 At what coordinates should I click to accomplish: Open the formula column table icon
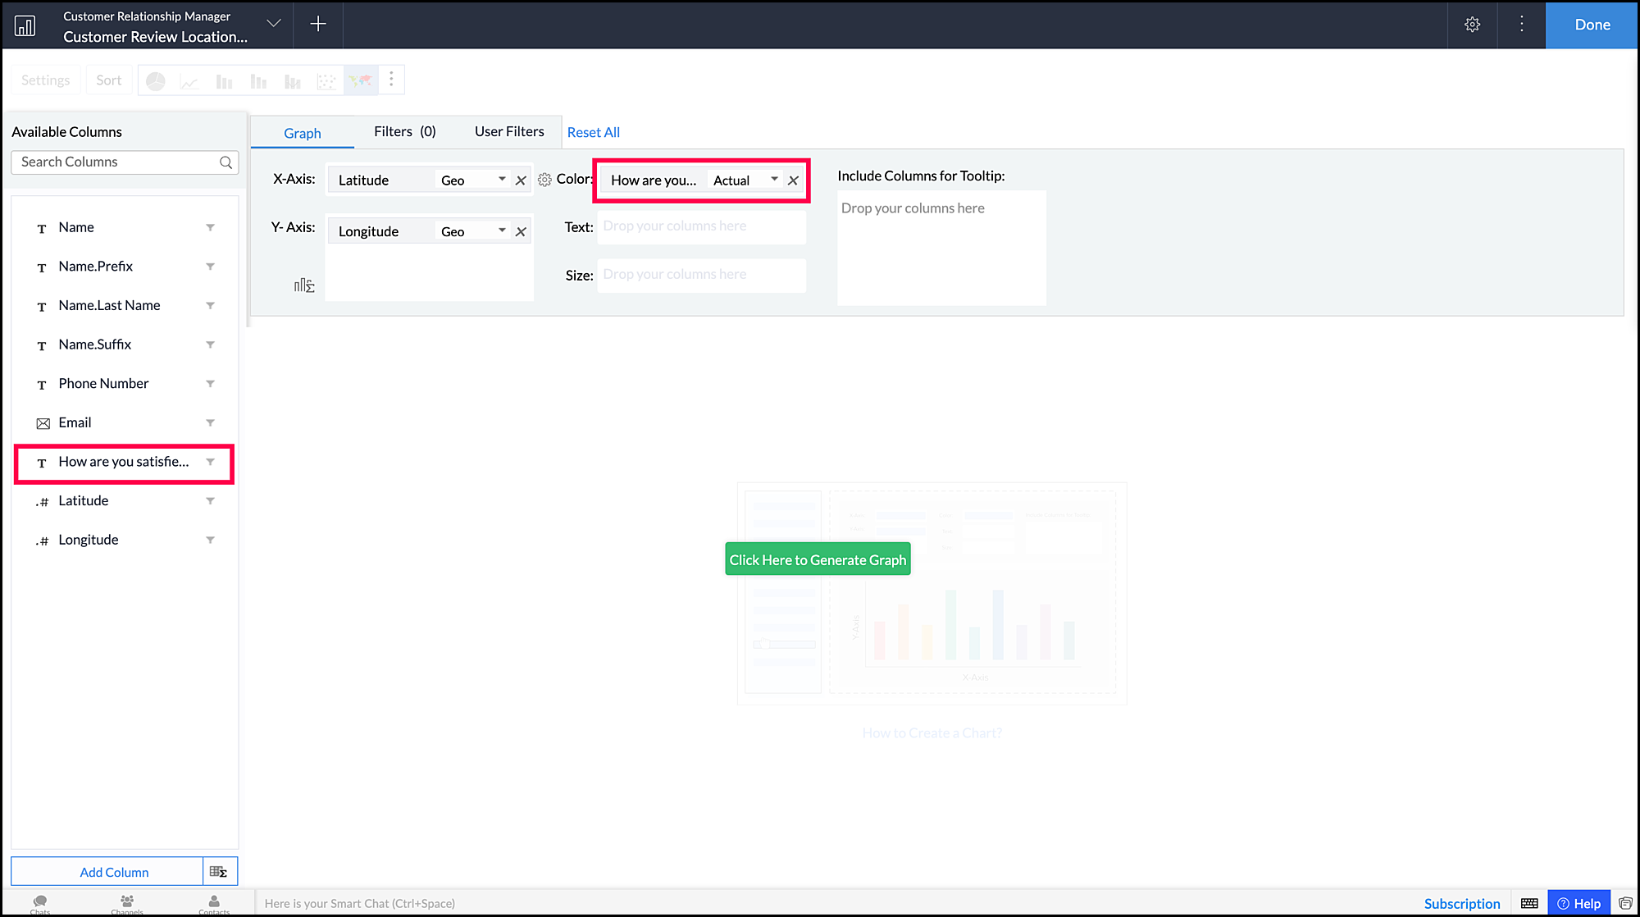(x=219, y=871)
